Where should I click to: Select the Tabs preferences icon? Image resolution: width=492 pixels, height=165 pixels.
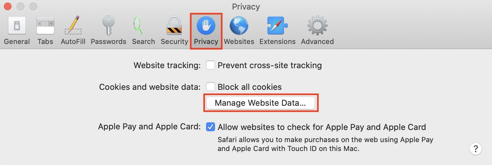tap(45, 25)
